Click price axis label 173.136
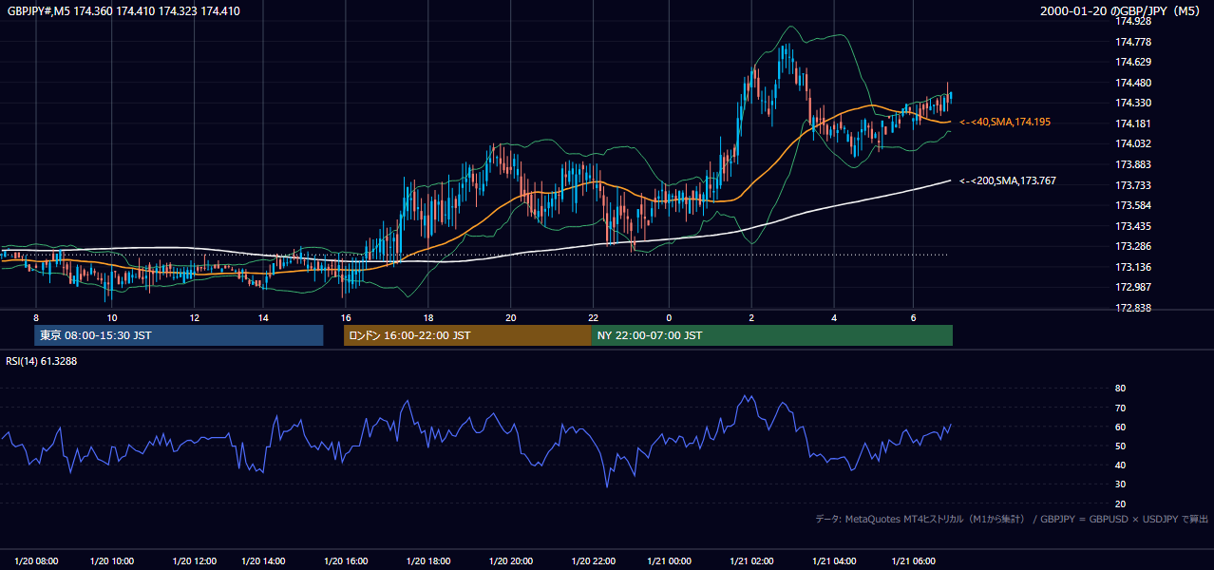 (1133, 267)
